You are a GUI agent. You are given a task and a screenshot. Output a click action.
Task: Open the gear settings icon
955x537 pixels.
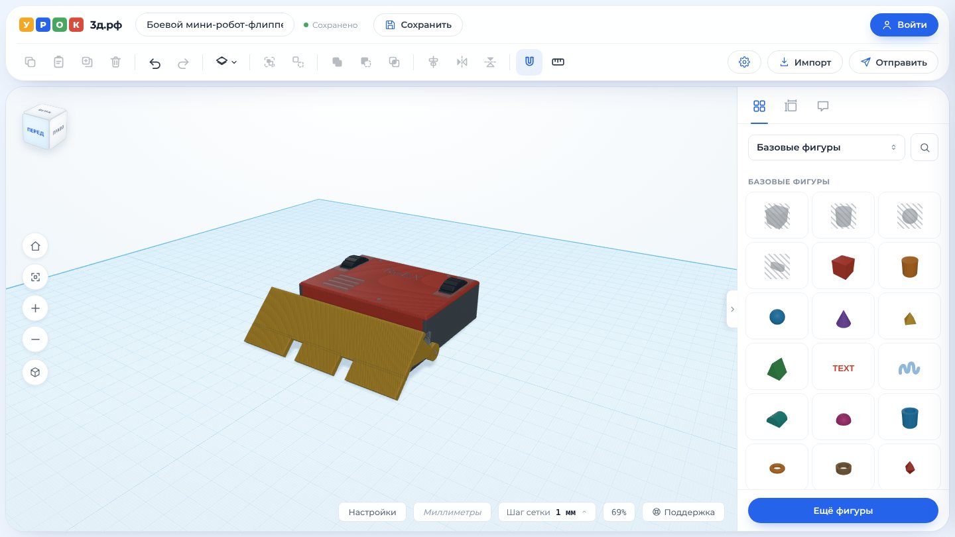744,62
